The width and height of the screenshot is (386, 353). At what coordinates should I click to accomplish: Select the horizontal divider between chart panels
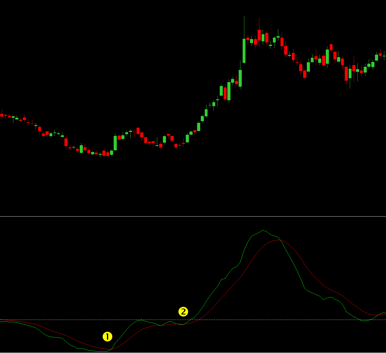point(193,217)
